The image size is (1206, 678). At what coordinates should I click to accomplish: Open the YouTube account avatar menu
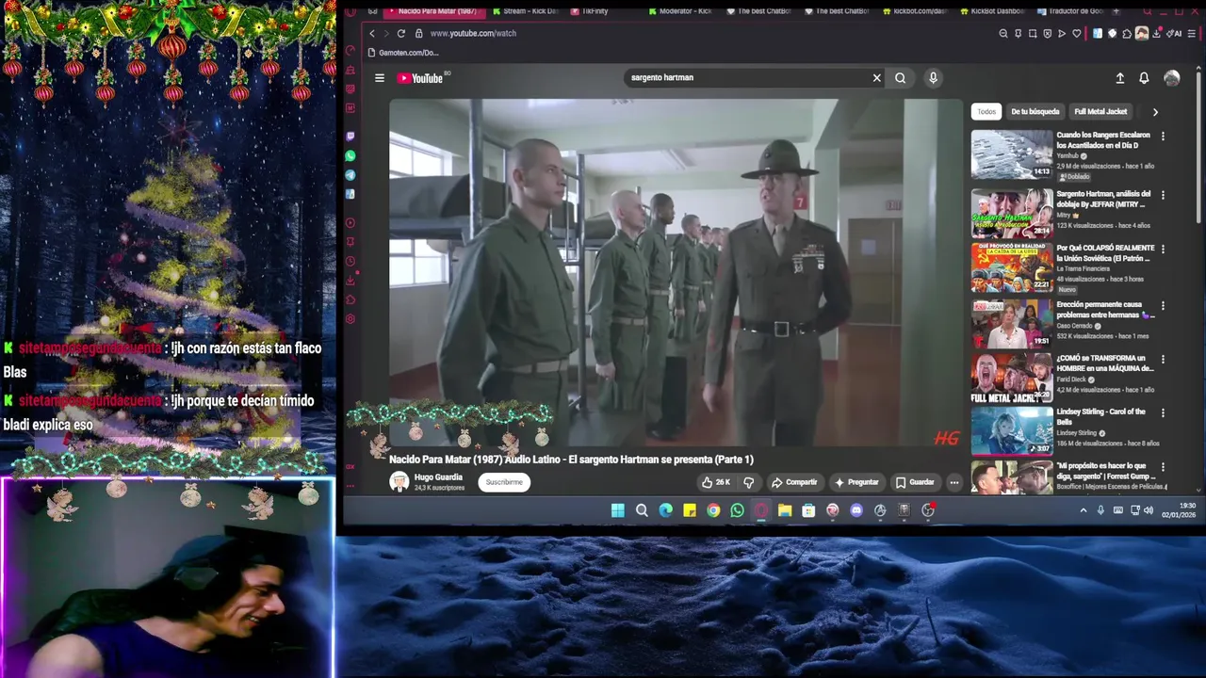tap(1172, 78)
